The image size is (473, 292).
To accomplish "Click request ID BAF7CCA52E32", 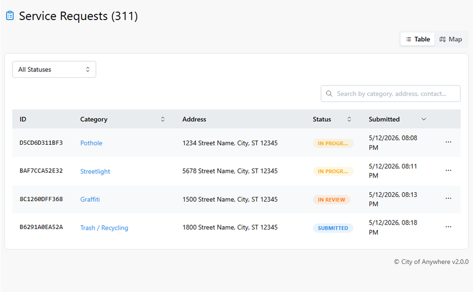I will coord(41,171).
